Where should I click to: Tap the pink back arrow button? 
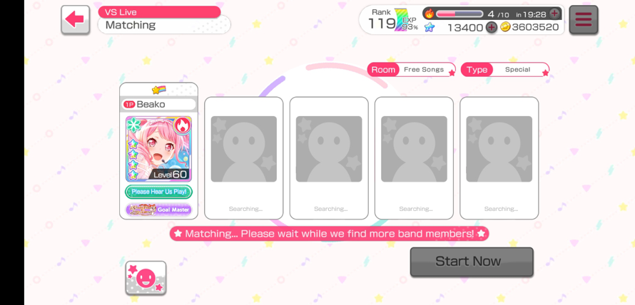(76, 19)
